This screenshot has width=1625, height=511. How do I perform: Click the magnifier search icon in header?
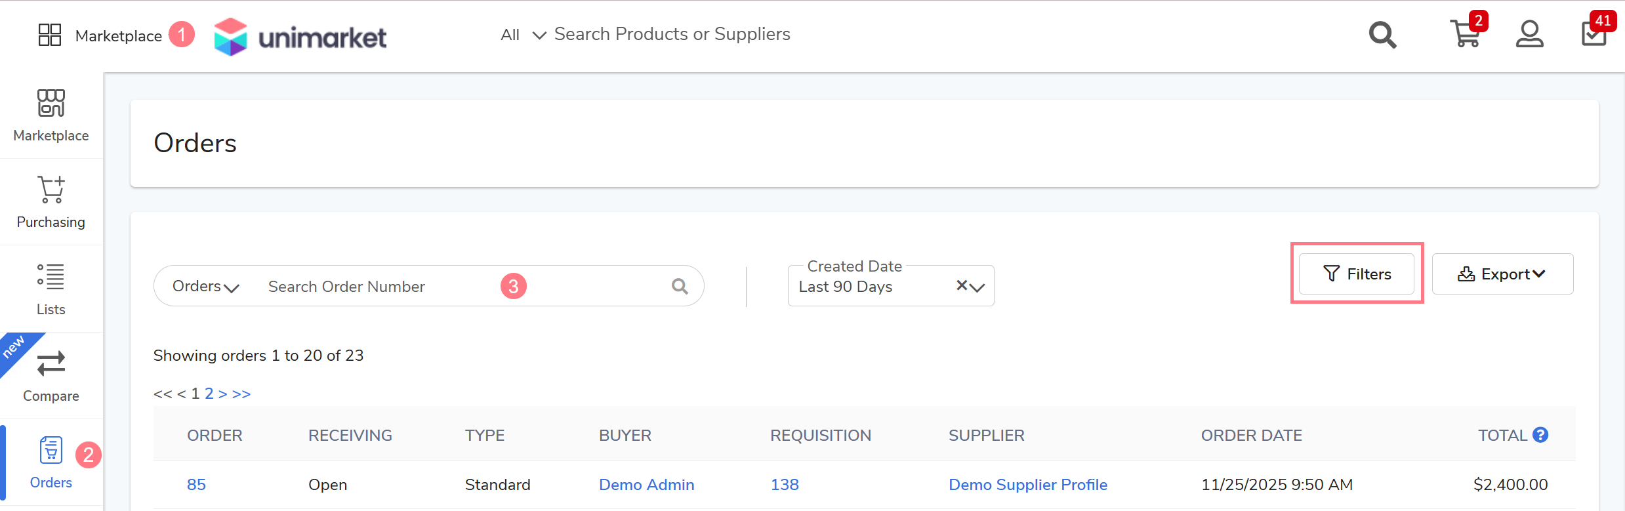1382,35
